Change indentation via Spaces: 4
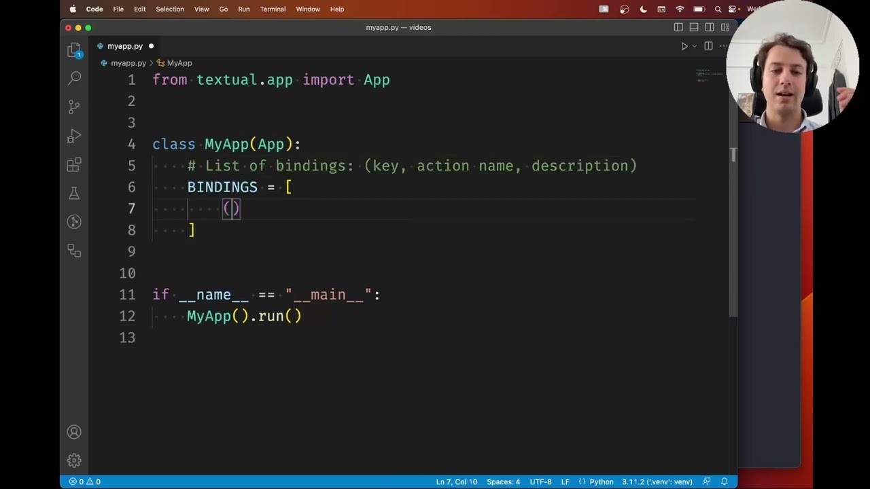Viewport: 870px width, 489px height. pos(503,482)
